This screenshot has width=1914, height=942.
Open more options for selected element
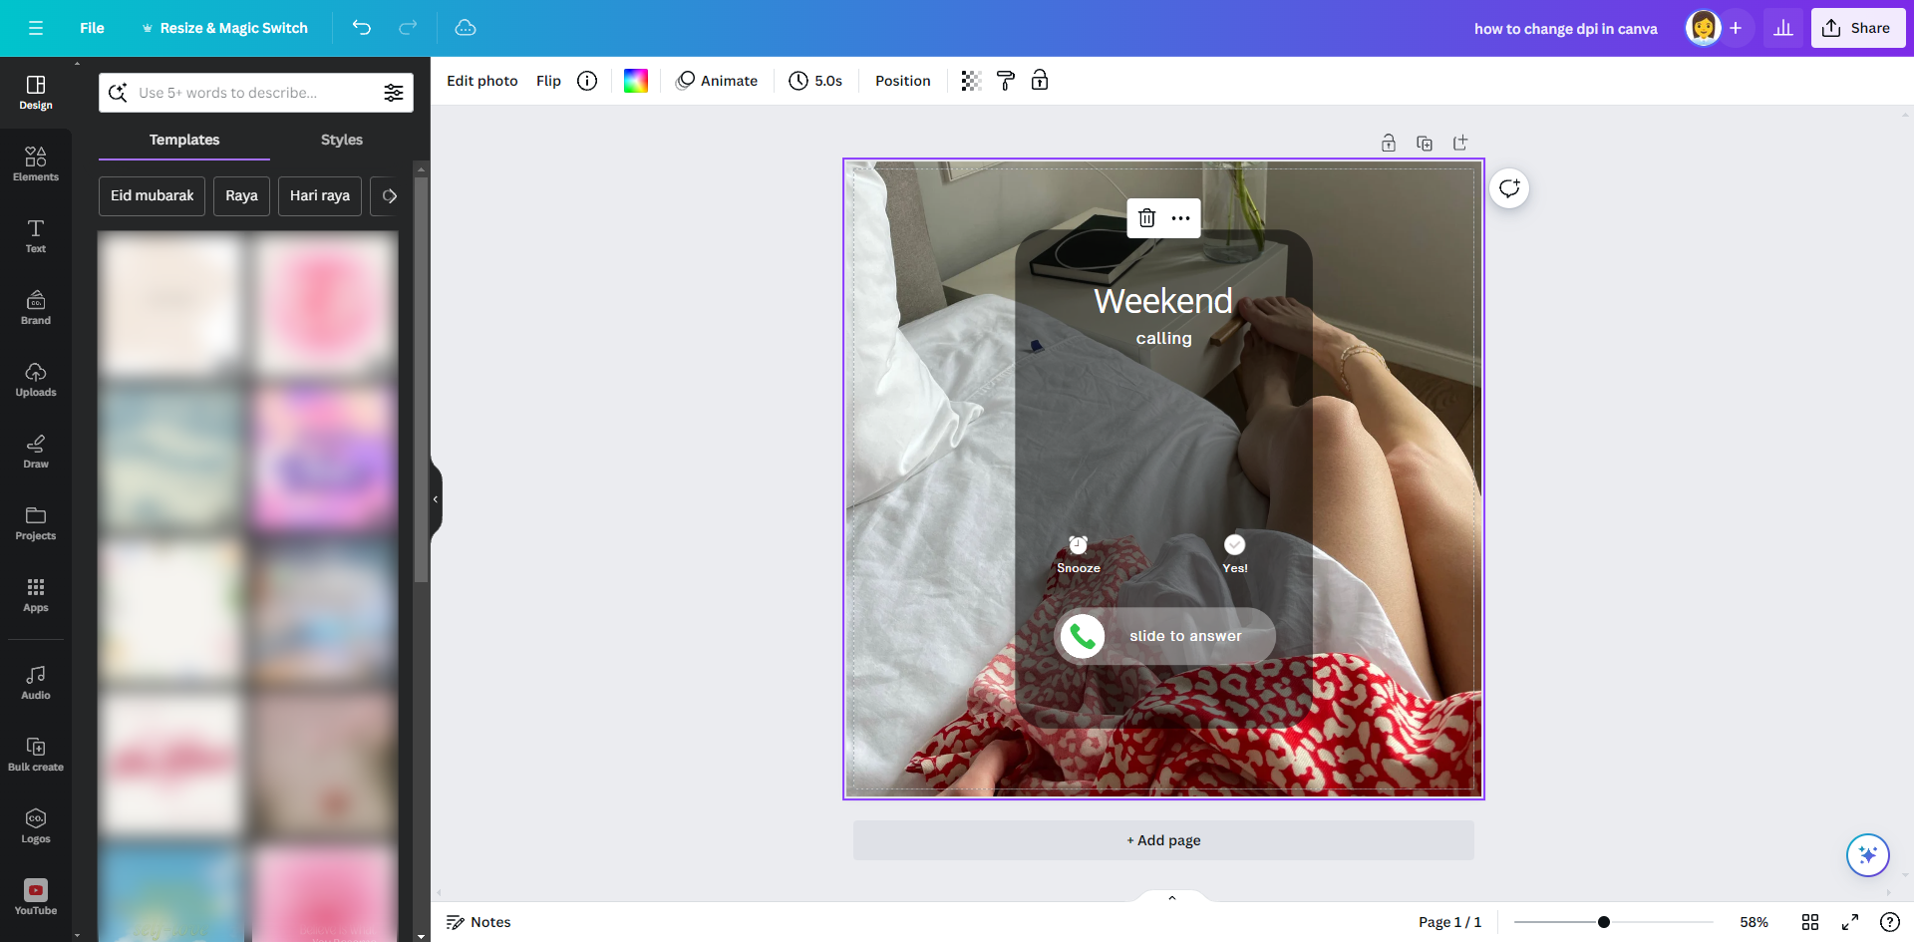[1181, 218]
